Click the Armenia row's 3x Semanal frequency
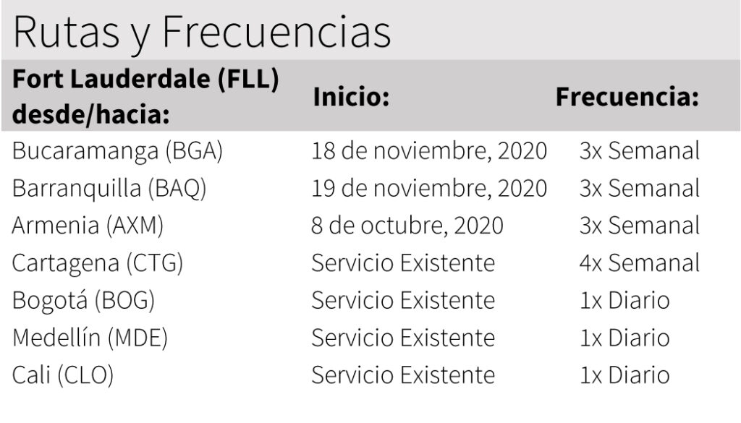 point(639,226)
